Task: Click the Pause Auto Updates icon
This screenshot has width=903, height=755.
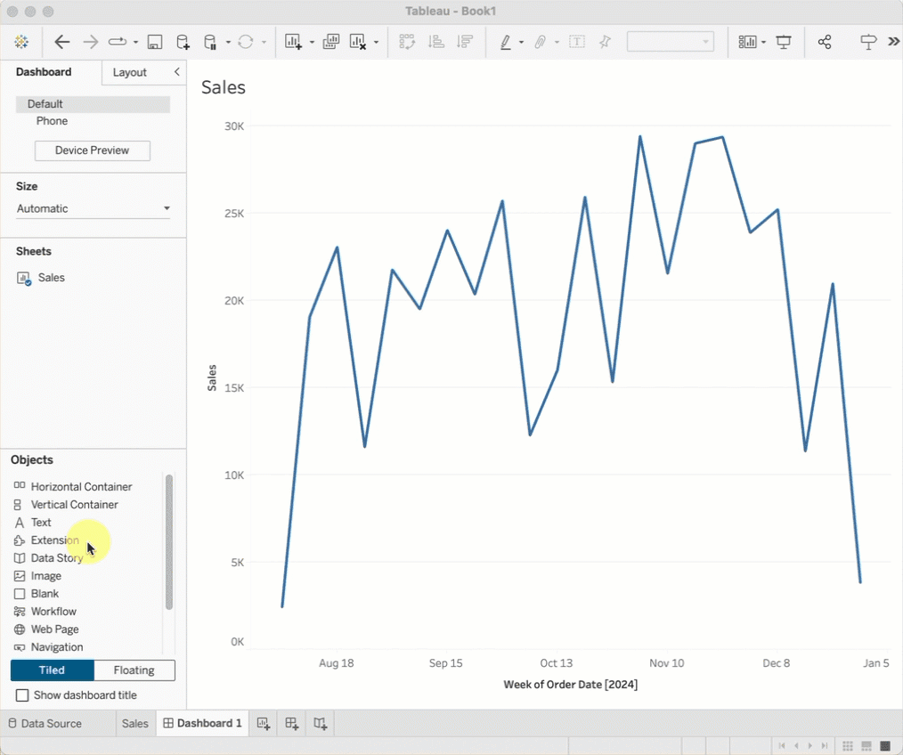Action: coord(210,42)
